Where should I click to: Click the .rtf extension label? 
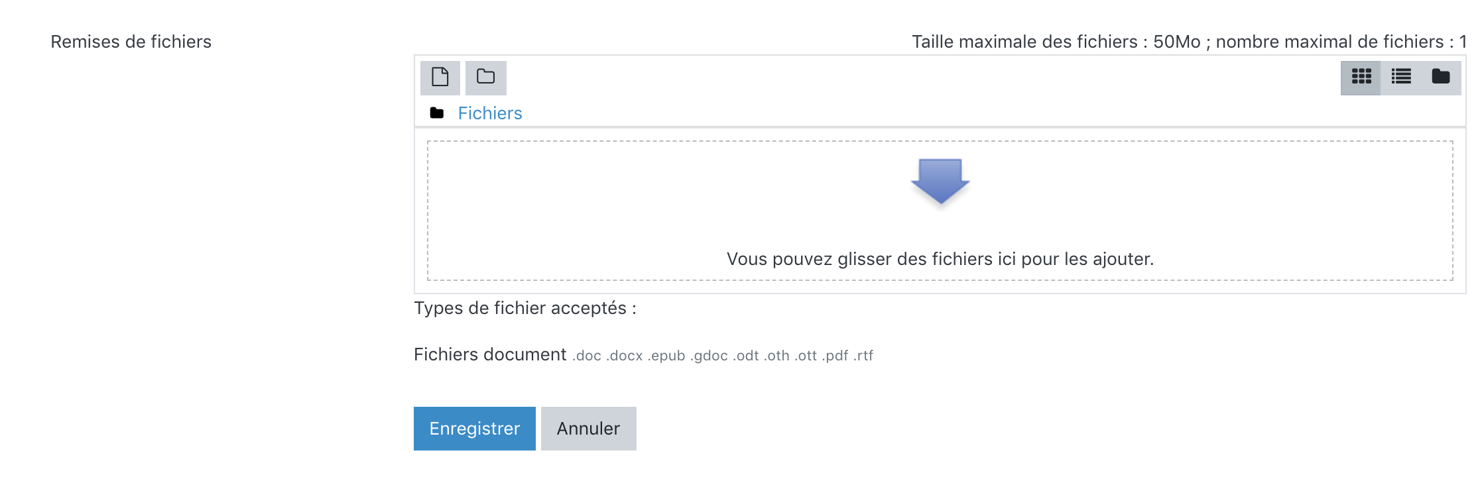point(863,356)
